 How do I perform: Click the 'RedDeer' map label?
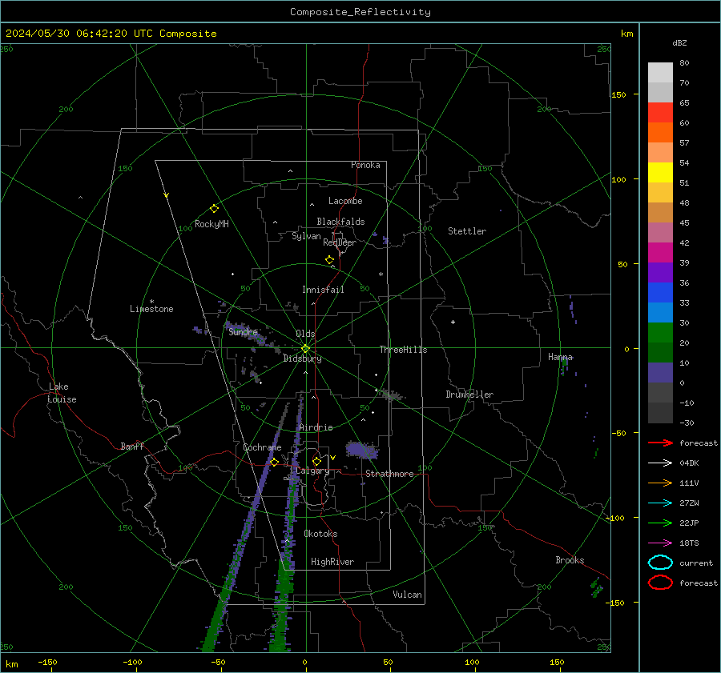tap(340, 242)
